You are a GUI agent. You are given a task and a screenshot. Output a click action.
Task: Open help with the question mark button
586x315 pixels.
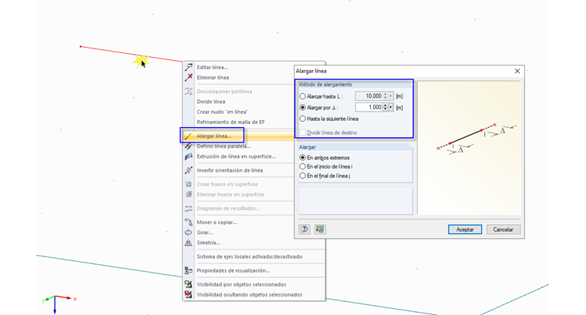click(305, 230)
